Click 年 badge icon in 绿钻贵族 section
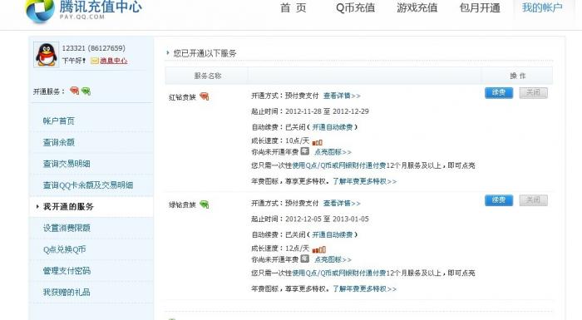 pyautogui.click(x=305, y=258)
